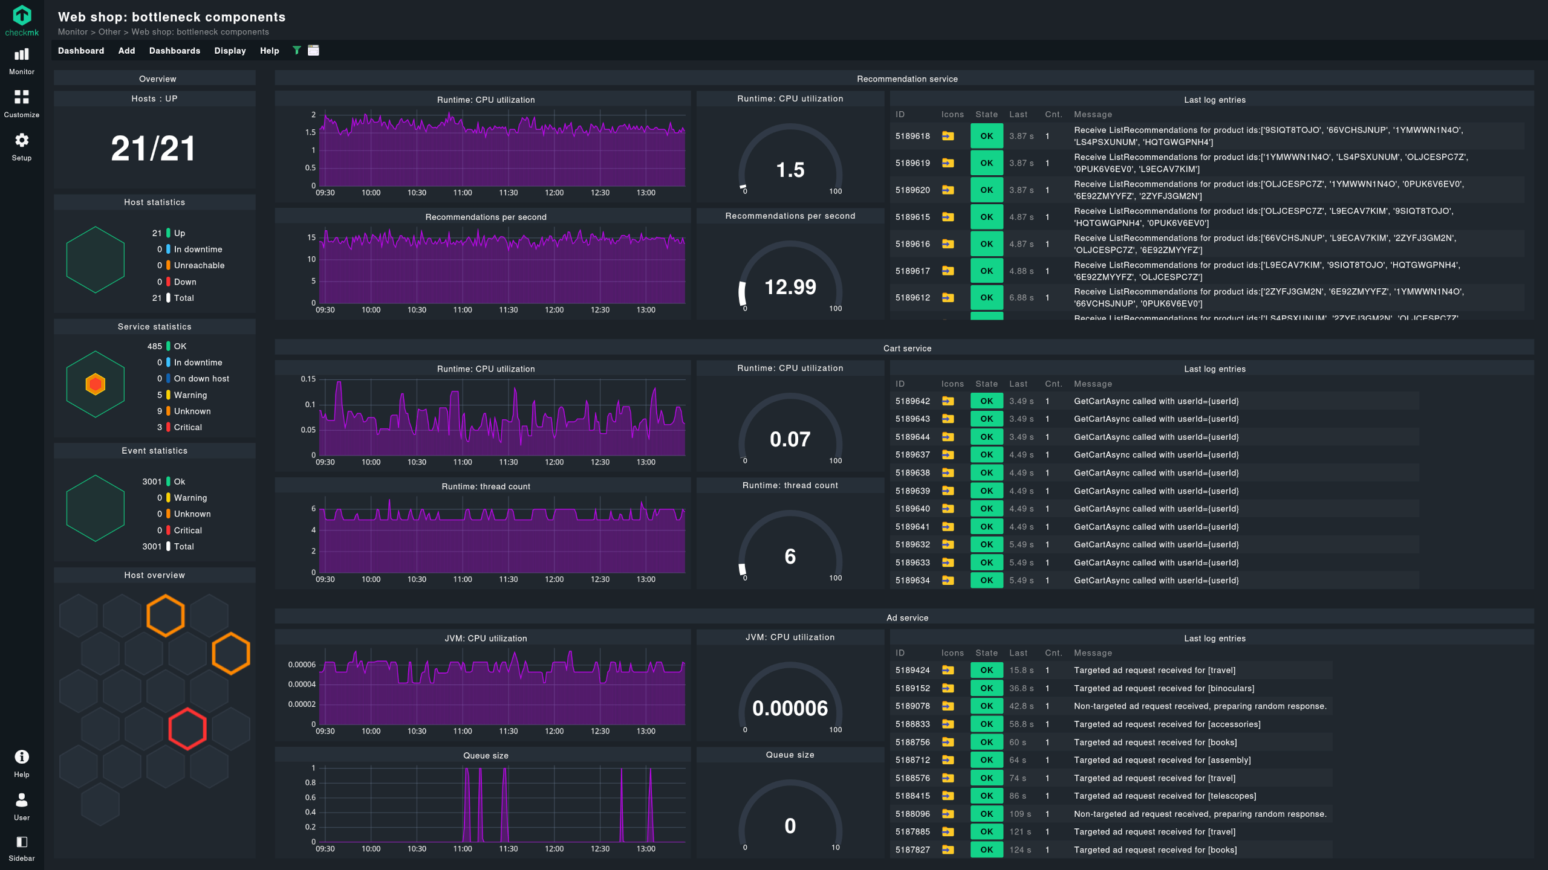The image size is (1548, 870).
Task: Click the icon for event 5189424
Action: point(948,671)
